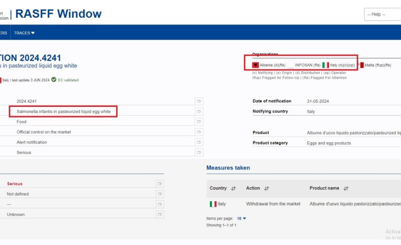Viewport: 401px width, 245px height.
Task: Click copy icon in the Not defined row
Action: (x=159, y=194)
